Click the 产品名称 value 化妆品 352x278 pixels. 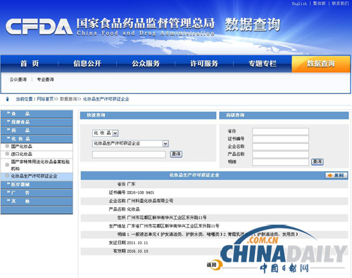(x=133, y=209)
